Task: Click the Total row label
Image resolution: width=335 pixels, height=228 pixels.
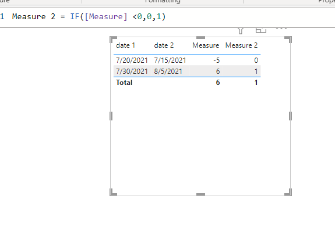Action: (x=124, y=83)
